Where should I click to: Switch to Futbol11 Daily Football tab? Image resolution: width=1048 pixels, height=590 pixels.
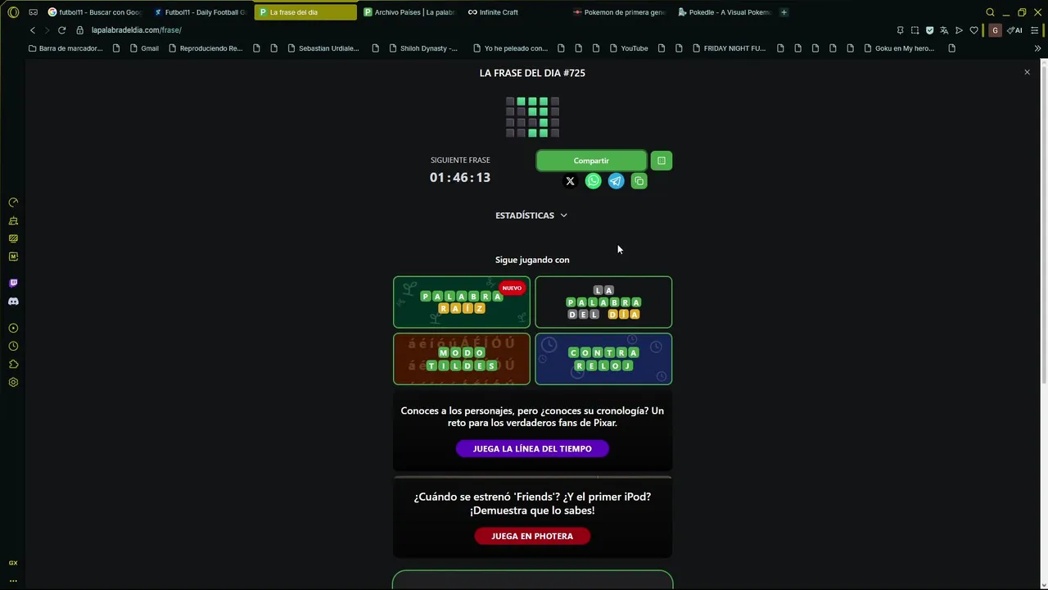(x=201, y=12)
